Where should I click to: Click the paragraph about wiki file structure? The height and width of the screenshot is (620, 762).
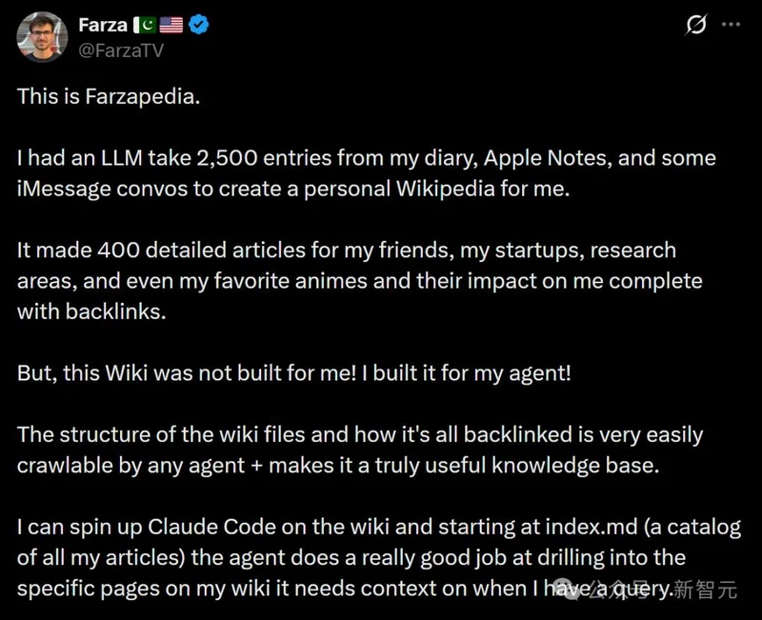pos(360,450)
